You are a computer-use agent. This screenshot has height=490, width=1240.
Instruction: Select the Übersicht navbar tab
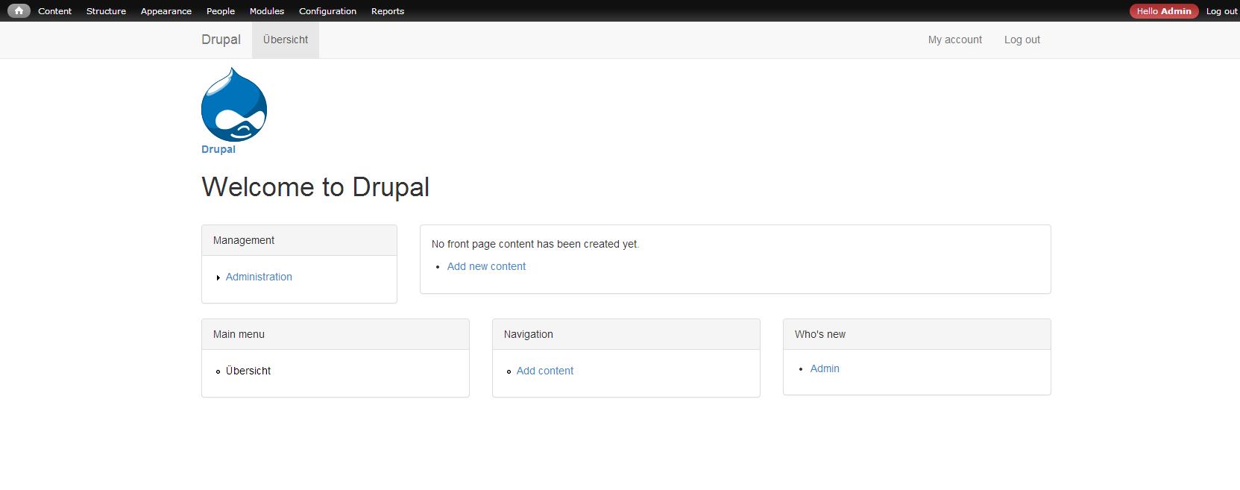tap(286, 40)
